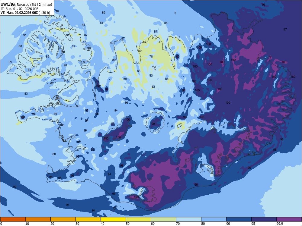This screenshot has height=226, width=302.
Task: Click the '78' humidity value on the map
Action: (x=151, y=57)
